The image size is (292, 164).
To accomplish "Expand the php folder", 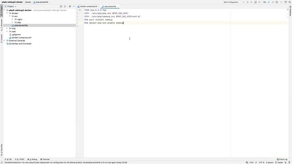I will click(x=12, y=22).
